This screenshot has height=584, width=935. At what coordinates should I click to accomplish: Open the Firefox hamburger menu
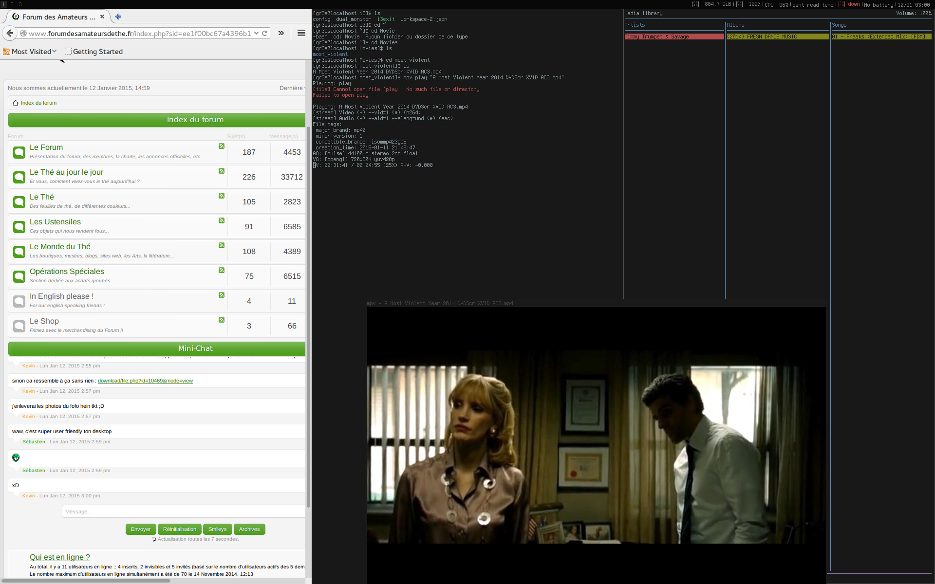pyautogui.click(x=301, y=33)
